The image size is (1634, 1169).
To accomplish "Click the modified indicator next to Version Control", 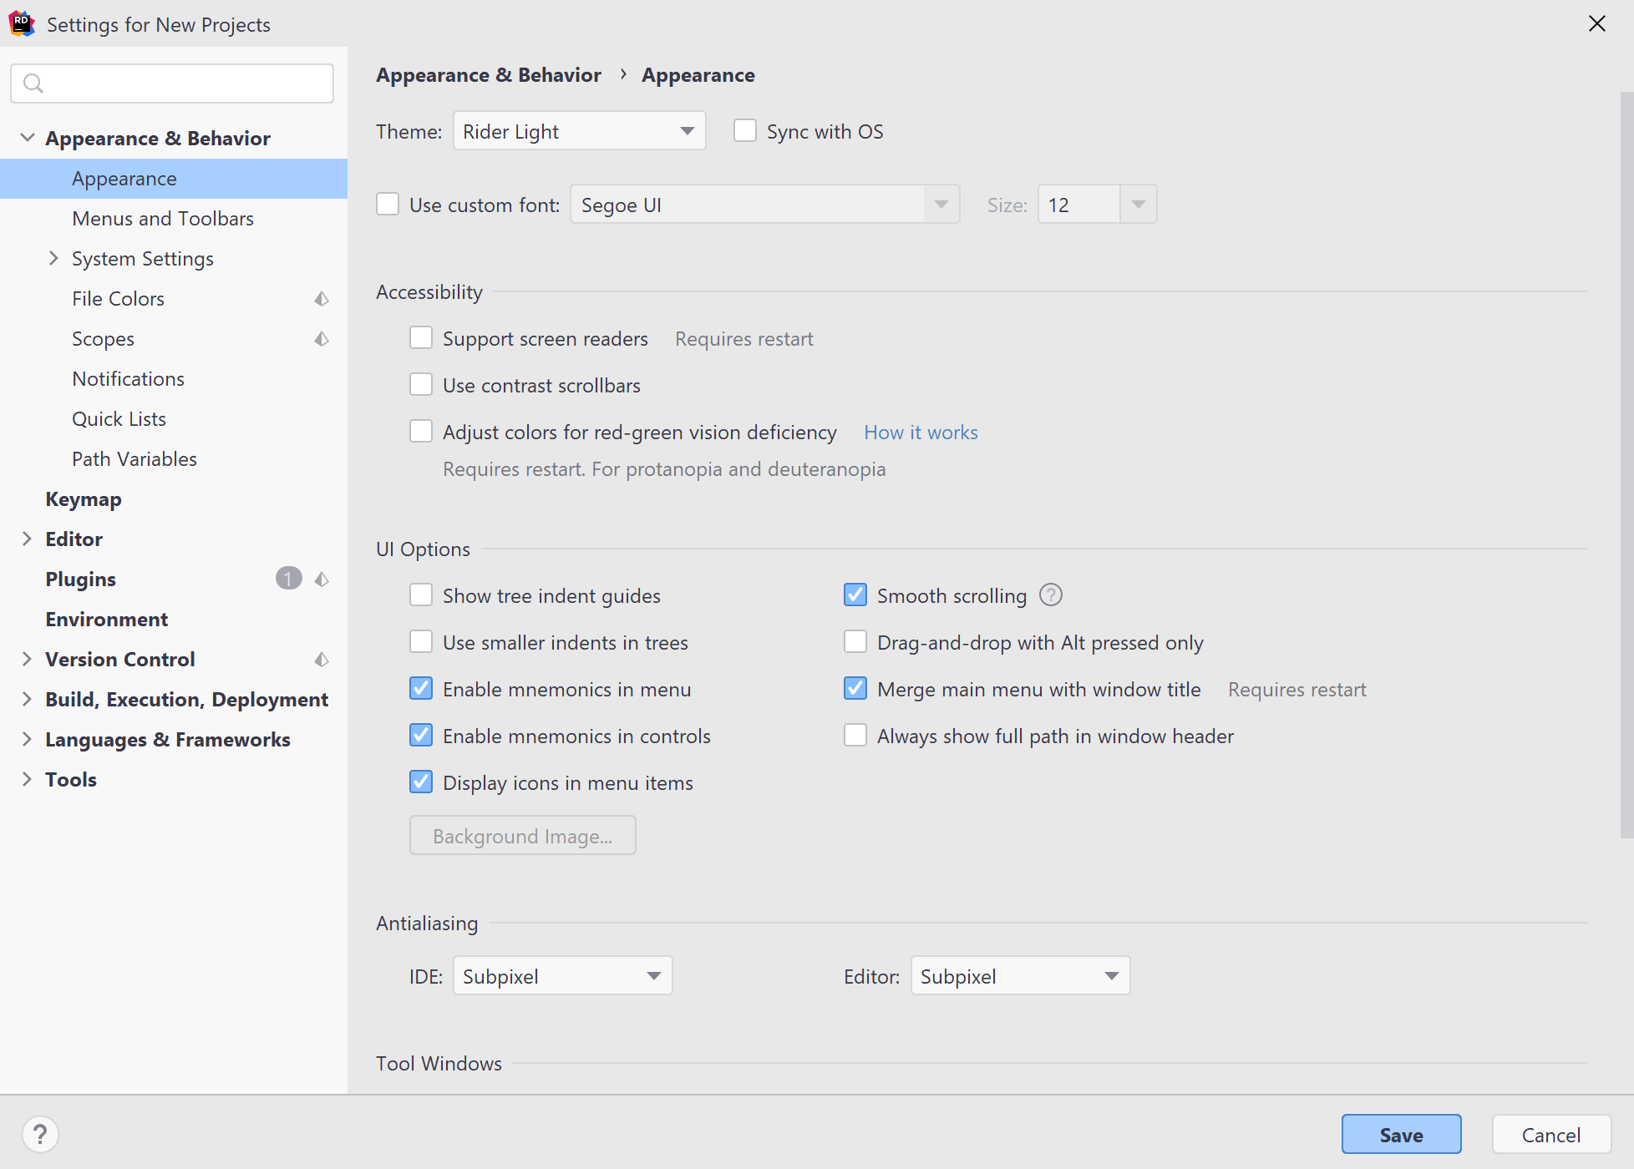I will 322,660.
